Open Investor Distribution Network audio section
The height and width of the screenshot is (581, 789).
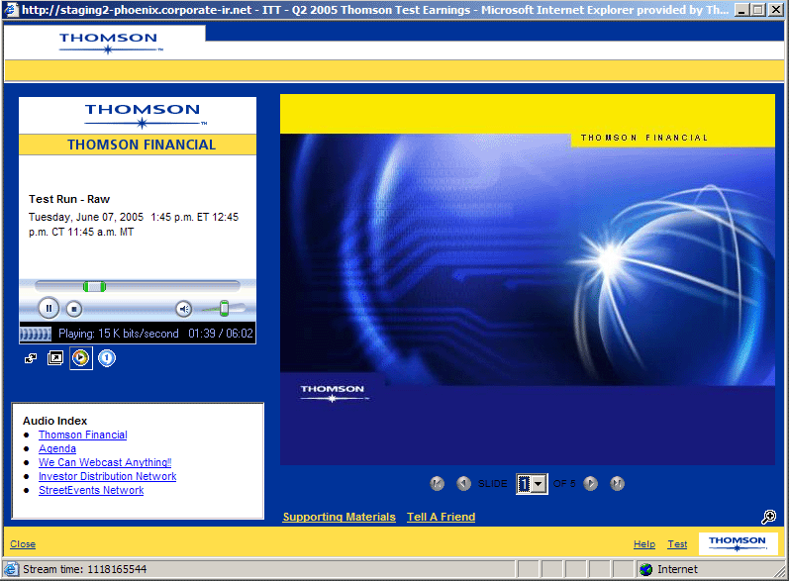[x=107, y=477]
